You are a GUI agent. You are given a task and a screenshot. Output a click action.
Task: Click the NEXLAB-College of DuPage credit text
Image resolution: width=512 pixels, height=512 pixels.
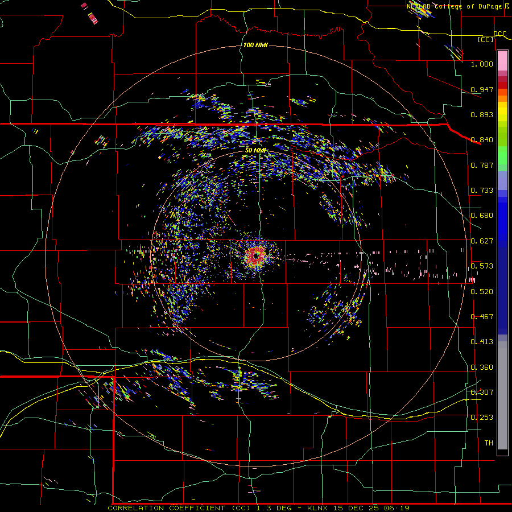pos(454,6)
